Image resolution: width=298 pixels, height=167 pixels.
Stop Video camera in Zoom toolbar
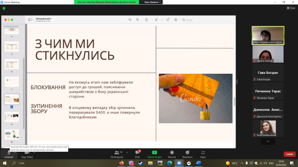(x=27, y=154)
